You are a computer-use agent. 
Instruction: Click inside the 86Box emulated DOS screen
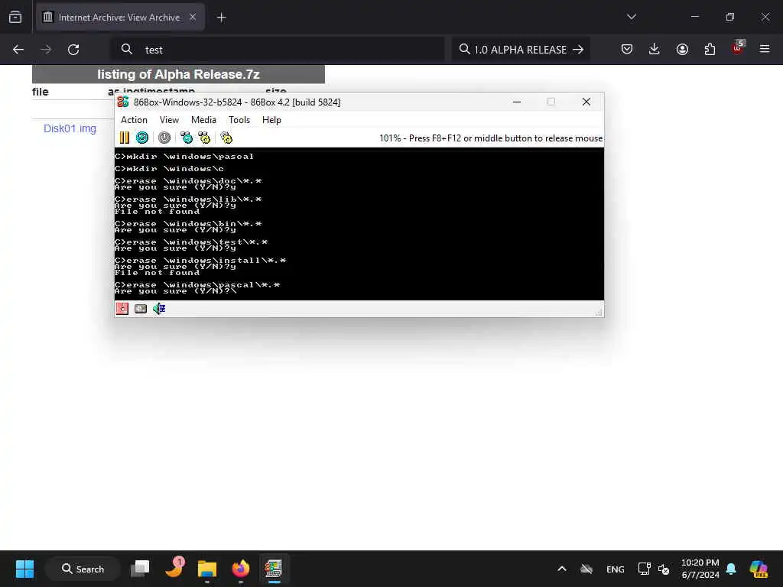(x=359, y=224)
